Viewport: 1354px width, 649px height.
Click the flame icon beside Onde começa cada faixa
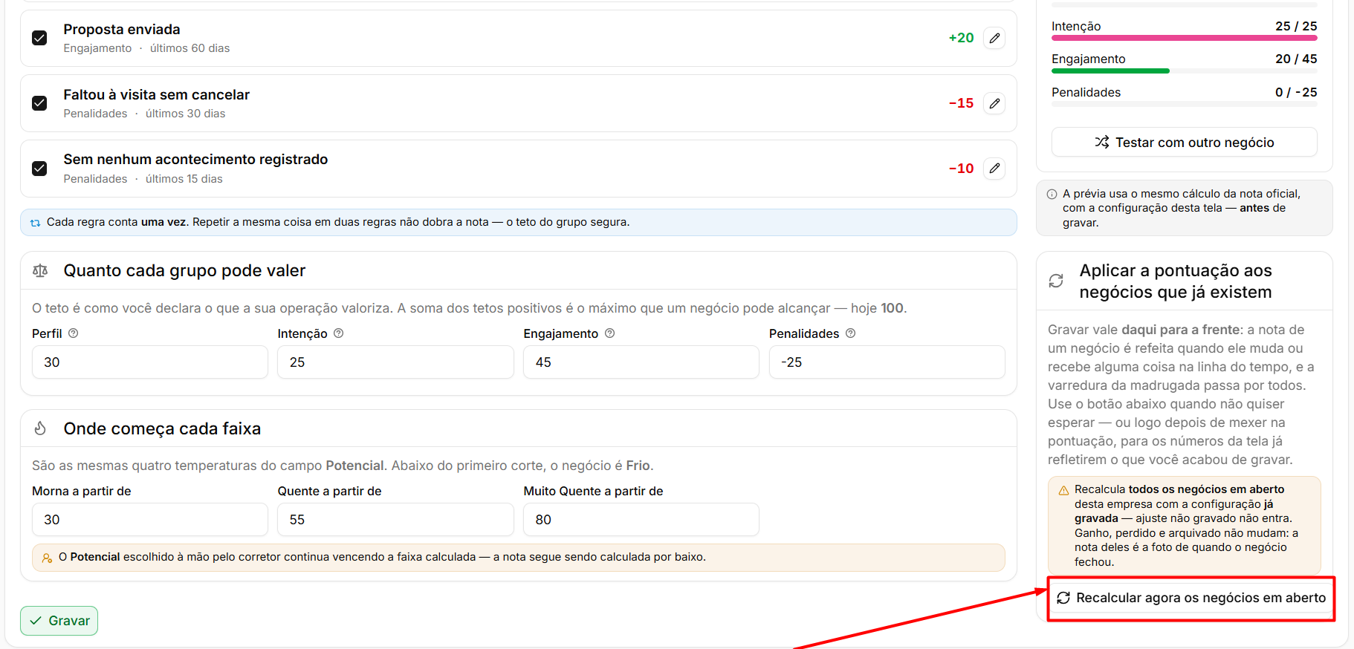pos(40,428)
